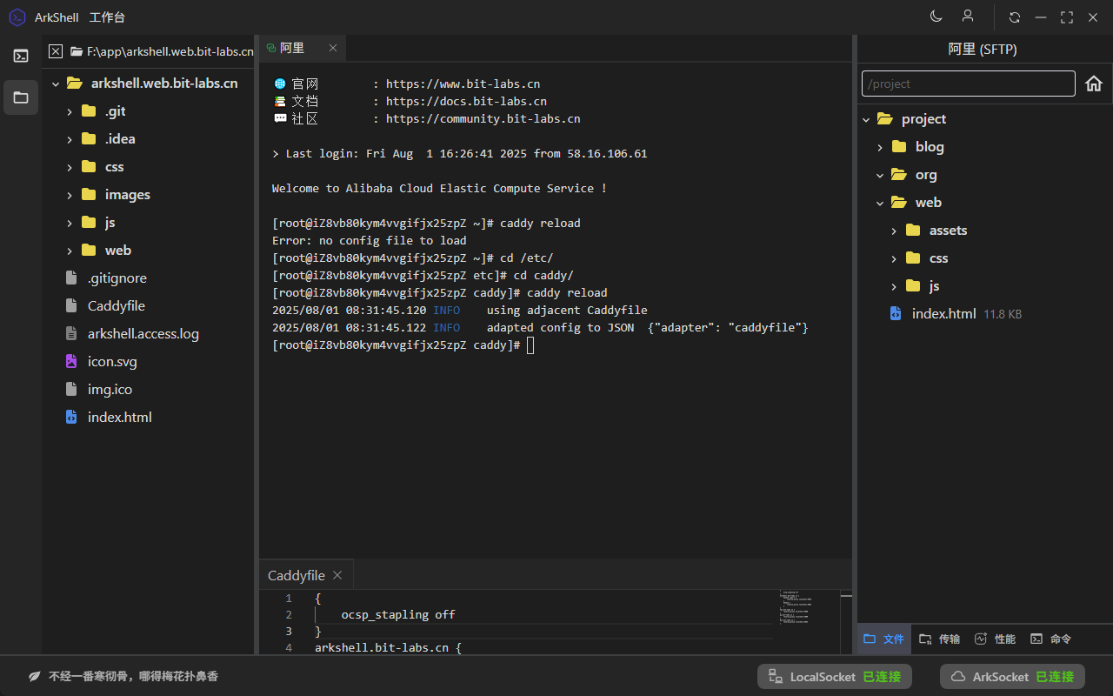The height and width of the screenshot is (696, 1113).
Task: Collapse the remote web folder chevron
Action: (x=880, y=203)
